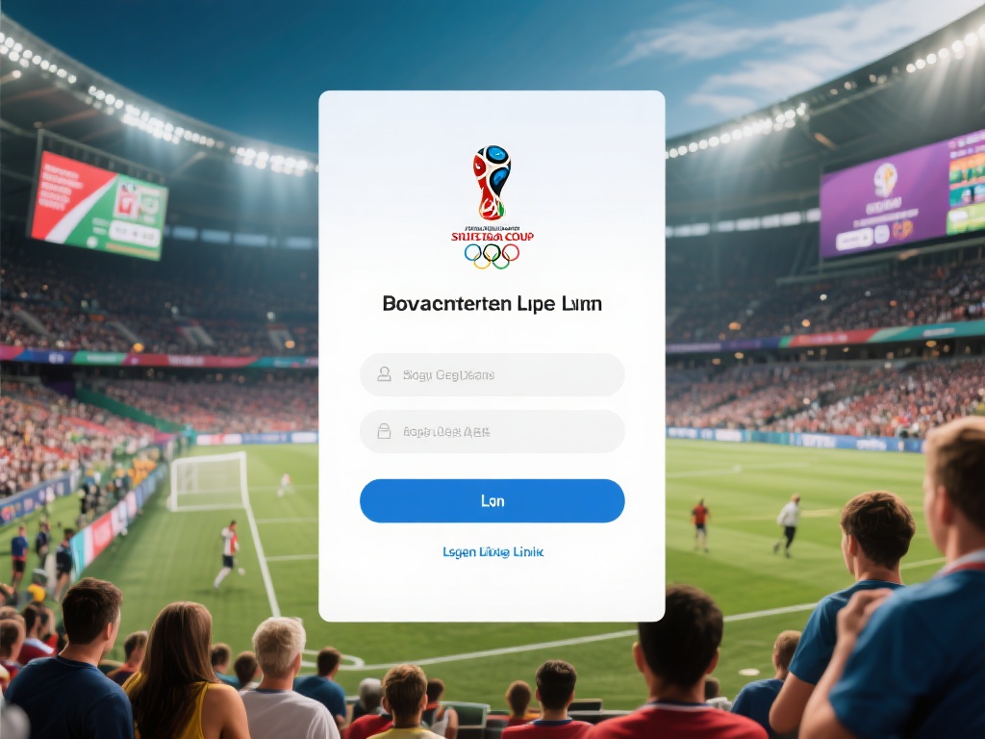The image size is (985, 739).
Task: Click the five colored rings emblem
Action: 492,255
